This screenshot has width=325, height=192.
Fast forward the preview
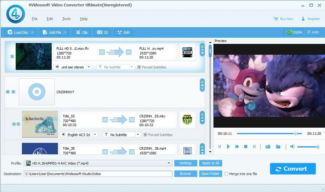(237, 147)
